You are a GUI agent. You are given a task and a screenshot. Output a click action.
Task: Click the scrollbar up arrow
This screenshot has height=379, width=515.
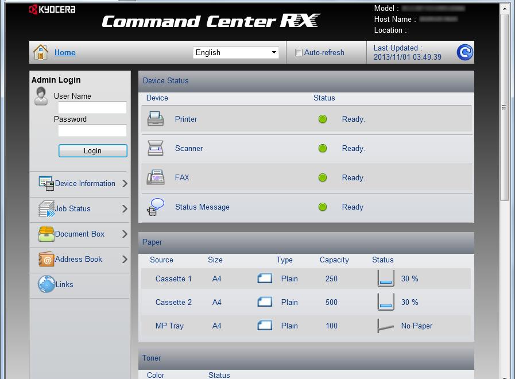tap(504, 8)
